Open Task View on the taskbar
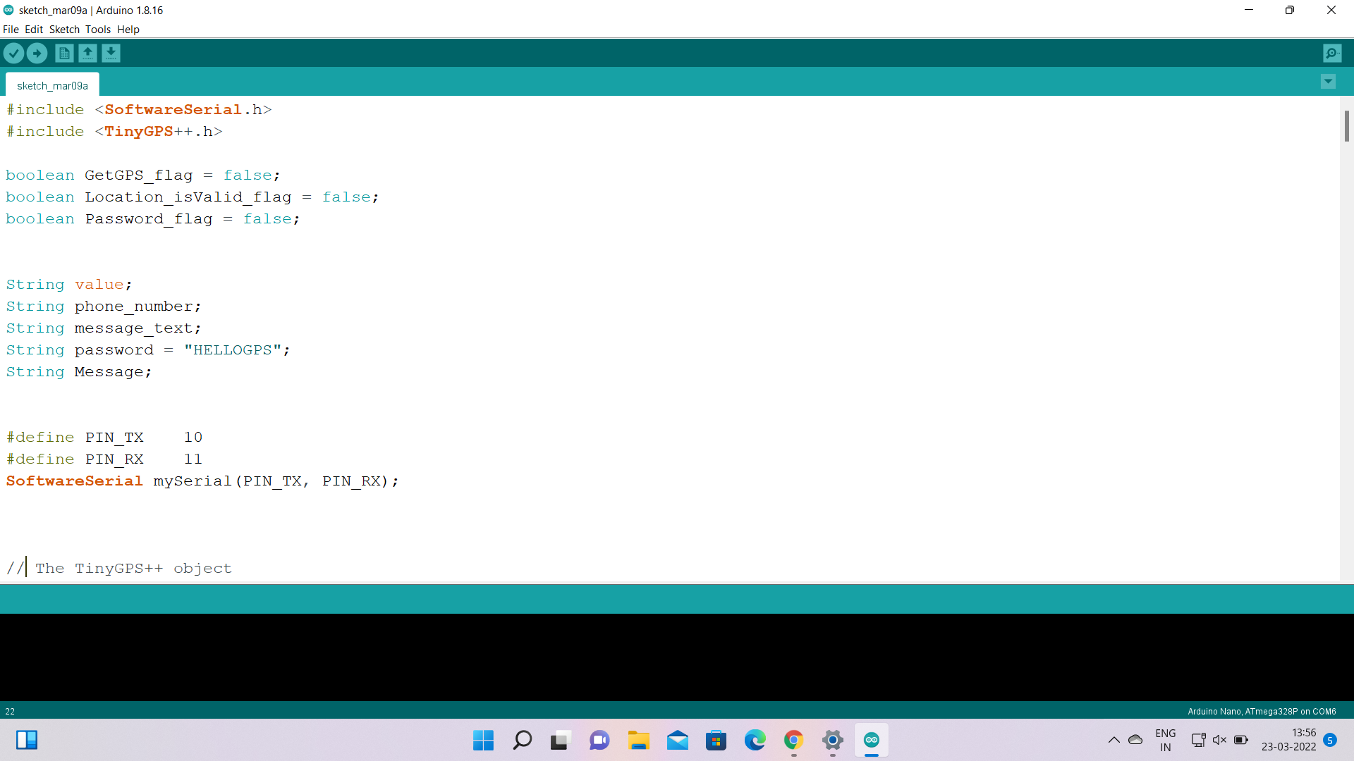Image resolution: width=1354 pixels, height=761 pixels. [x=561, y=741]
